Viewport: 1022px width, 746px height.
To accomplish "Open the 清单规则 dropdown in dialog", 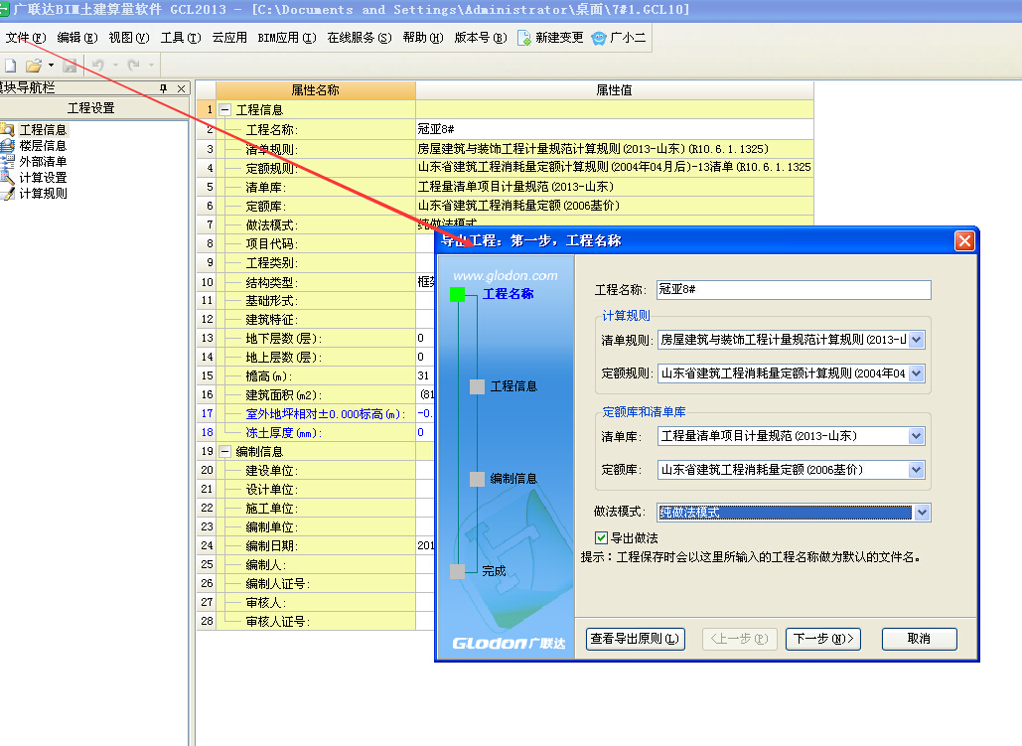I will (917, 340).
